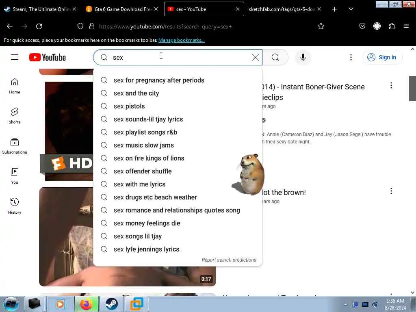
Task: Open a new browser tab with plus
Action: pyautogui.click(x=335, y=9)
